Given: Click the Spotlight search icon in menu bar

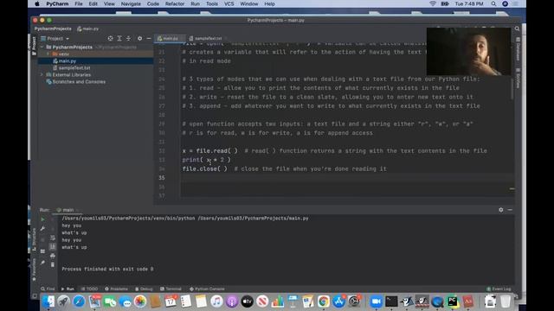Looking at the screenshot, I should pyautogui.click(x=493, y=3).
